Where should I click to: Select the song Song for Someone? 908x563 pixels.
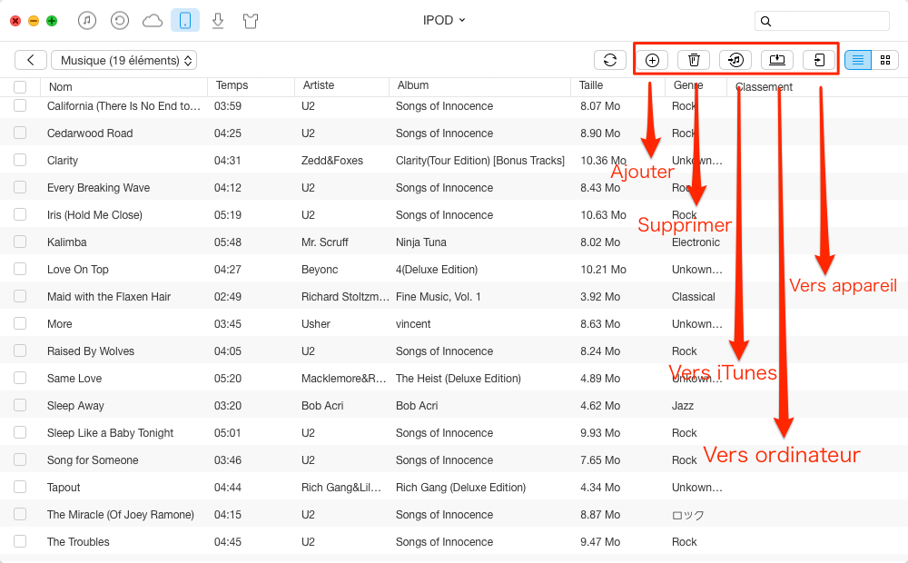click(93, 459)
